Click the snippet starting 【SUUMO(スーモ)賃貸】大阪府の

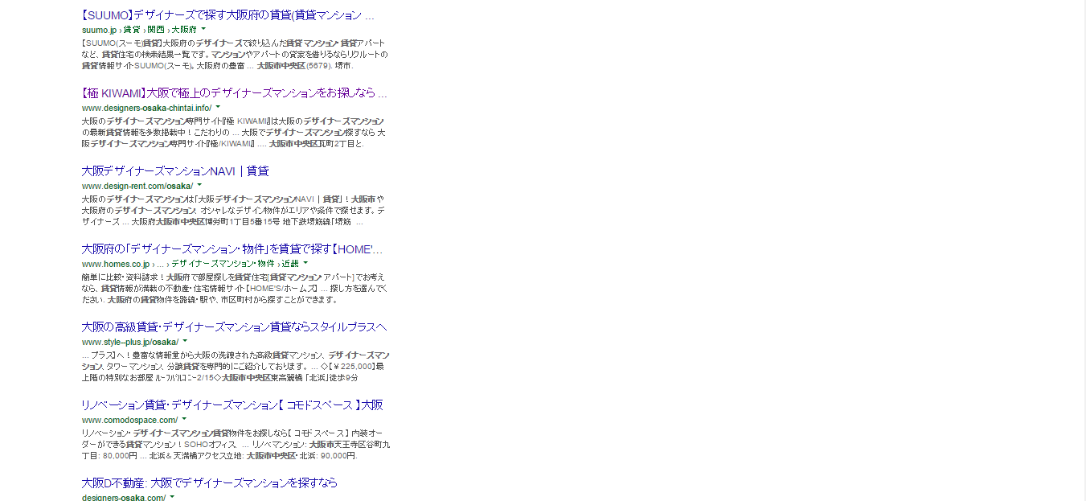coord(235,54)
